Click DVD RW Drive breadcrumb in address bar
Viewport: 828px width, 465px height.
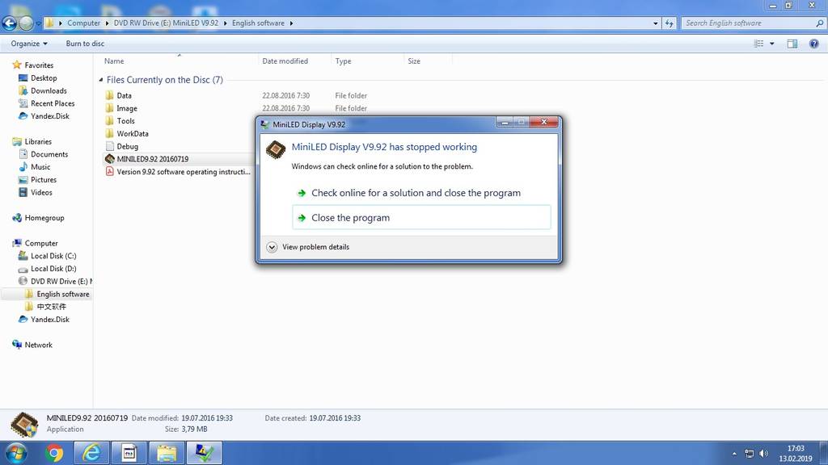[166, 23]
